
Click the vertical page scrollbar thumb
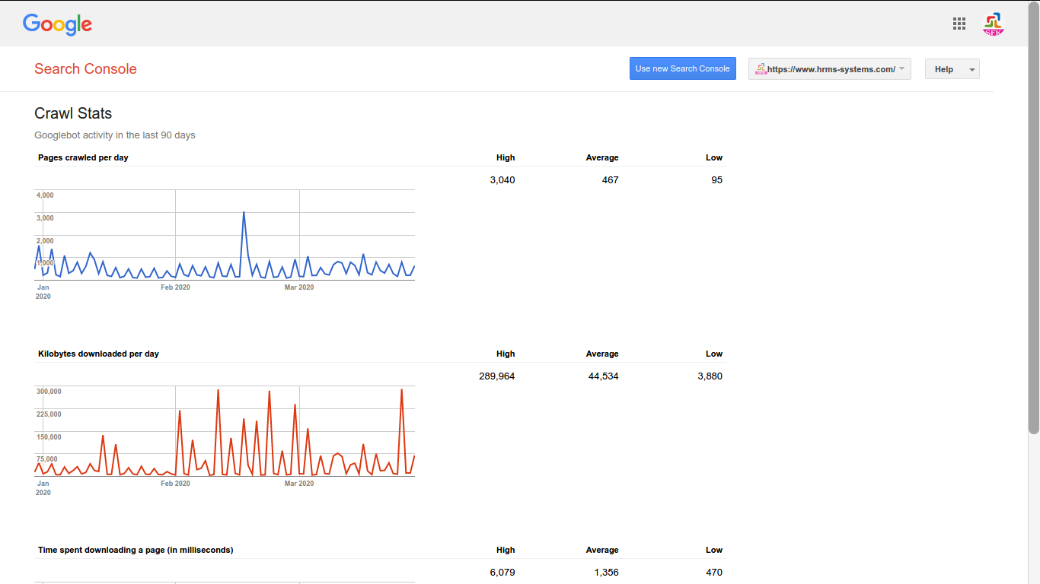(x=1033, y=217)
